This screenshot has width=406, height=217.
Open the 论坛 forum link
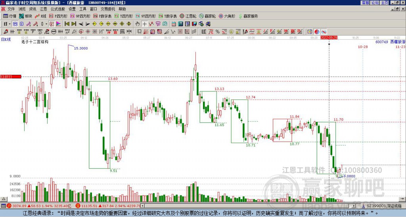tap(375, 3)
